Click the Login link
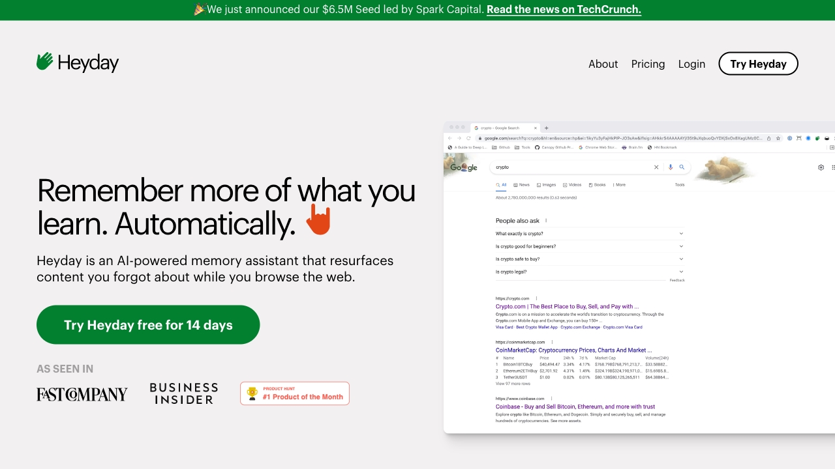 [691, 64]
